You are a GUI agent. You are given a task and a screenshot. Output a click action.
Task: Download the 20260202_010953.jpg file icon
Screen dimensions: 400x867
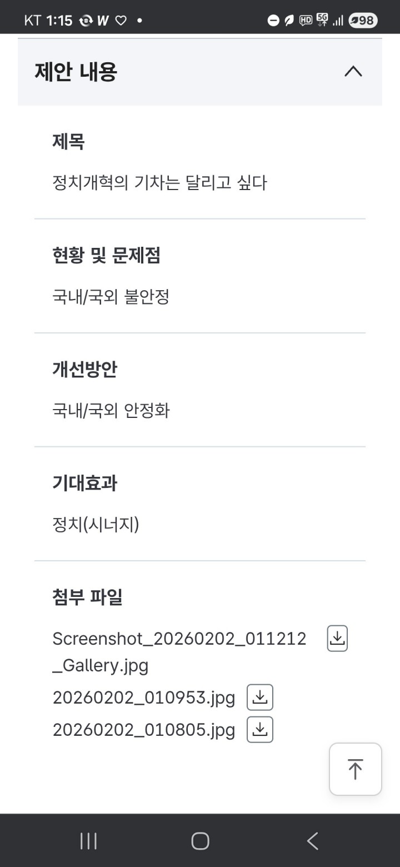coord(260,697)
